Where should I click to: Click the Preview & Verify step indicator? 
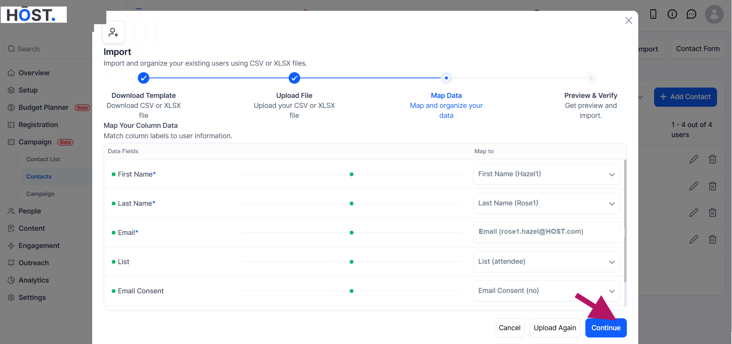[591, 78]
